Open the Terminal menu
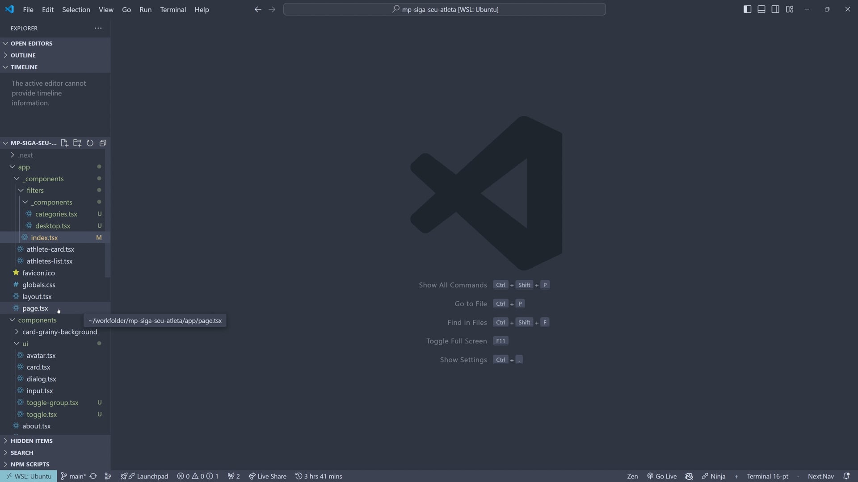Screen dimensions: 858x482 (173, 9)
